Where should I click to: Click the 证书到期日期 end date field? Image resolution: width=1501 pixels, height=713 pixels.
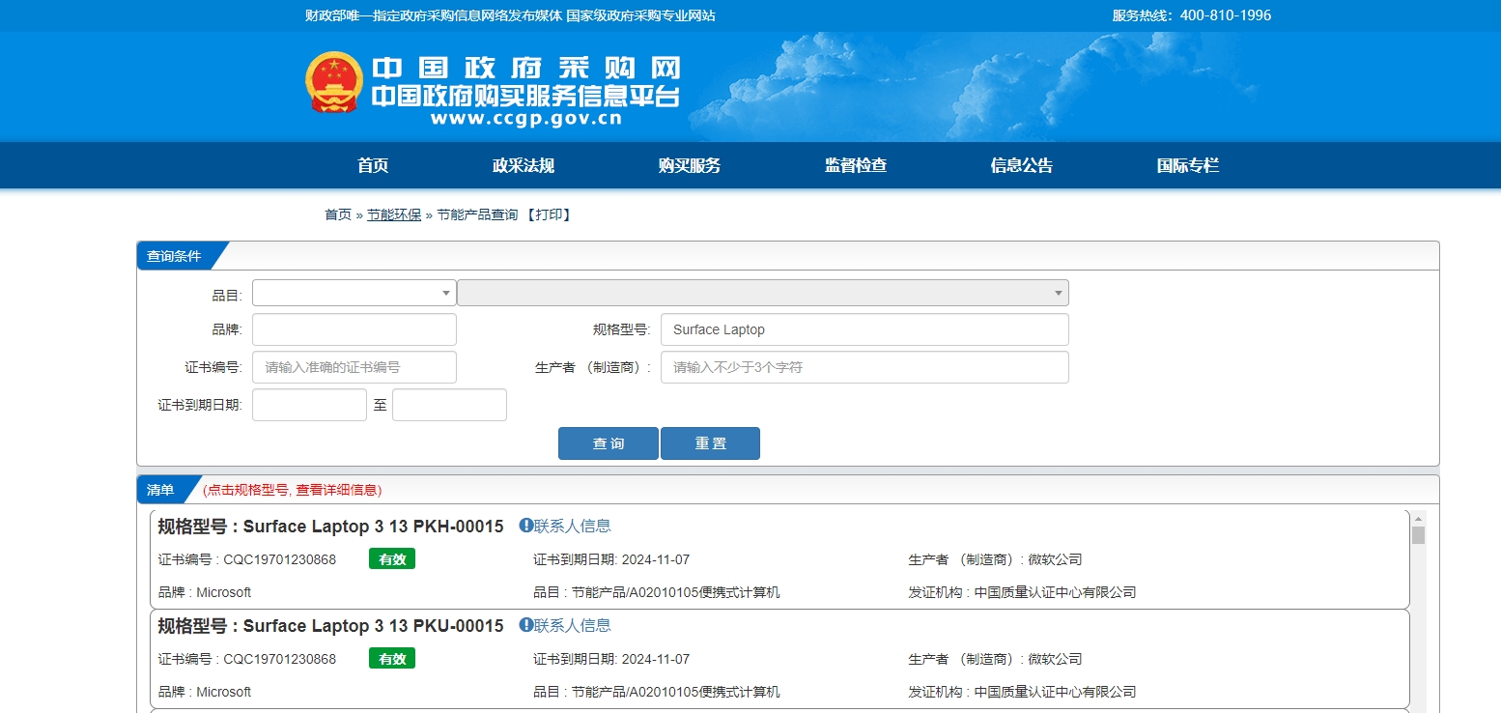tap(449, 405)
